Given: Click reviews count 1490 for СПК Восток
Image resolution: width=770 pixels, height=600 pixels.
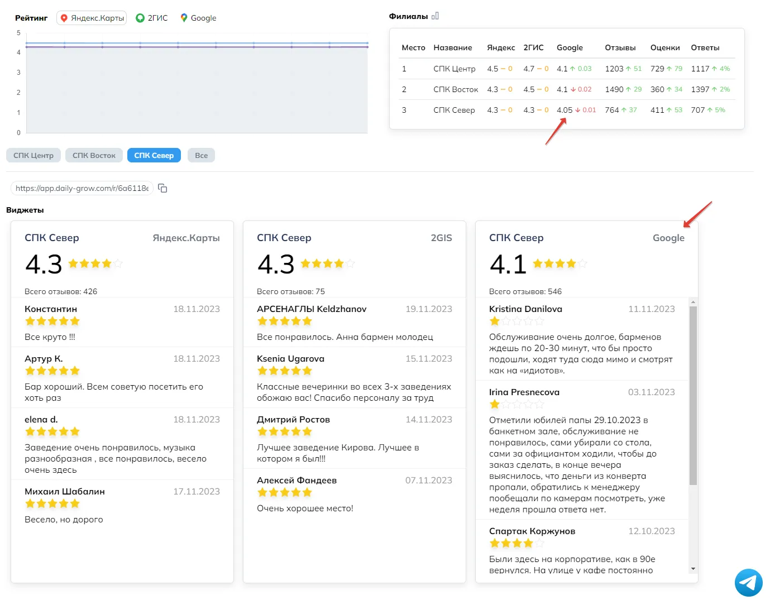Looking at the screenshot, I should 614,89.
